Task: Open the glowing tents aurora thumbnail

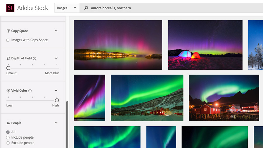Action: click(205, 45)
